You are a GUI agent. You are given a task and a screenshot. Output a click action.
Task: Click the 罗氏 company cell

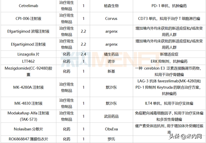pos(111,139)
